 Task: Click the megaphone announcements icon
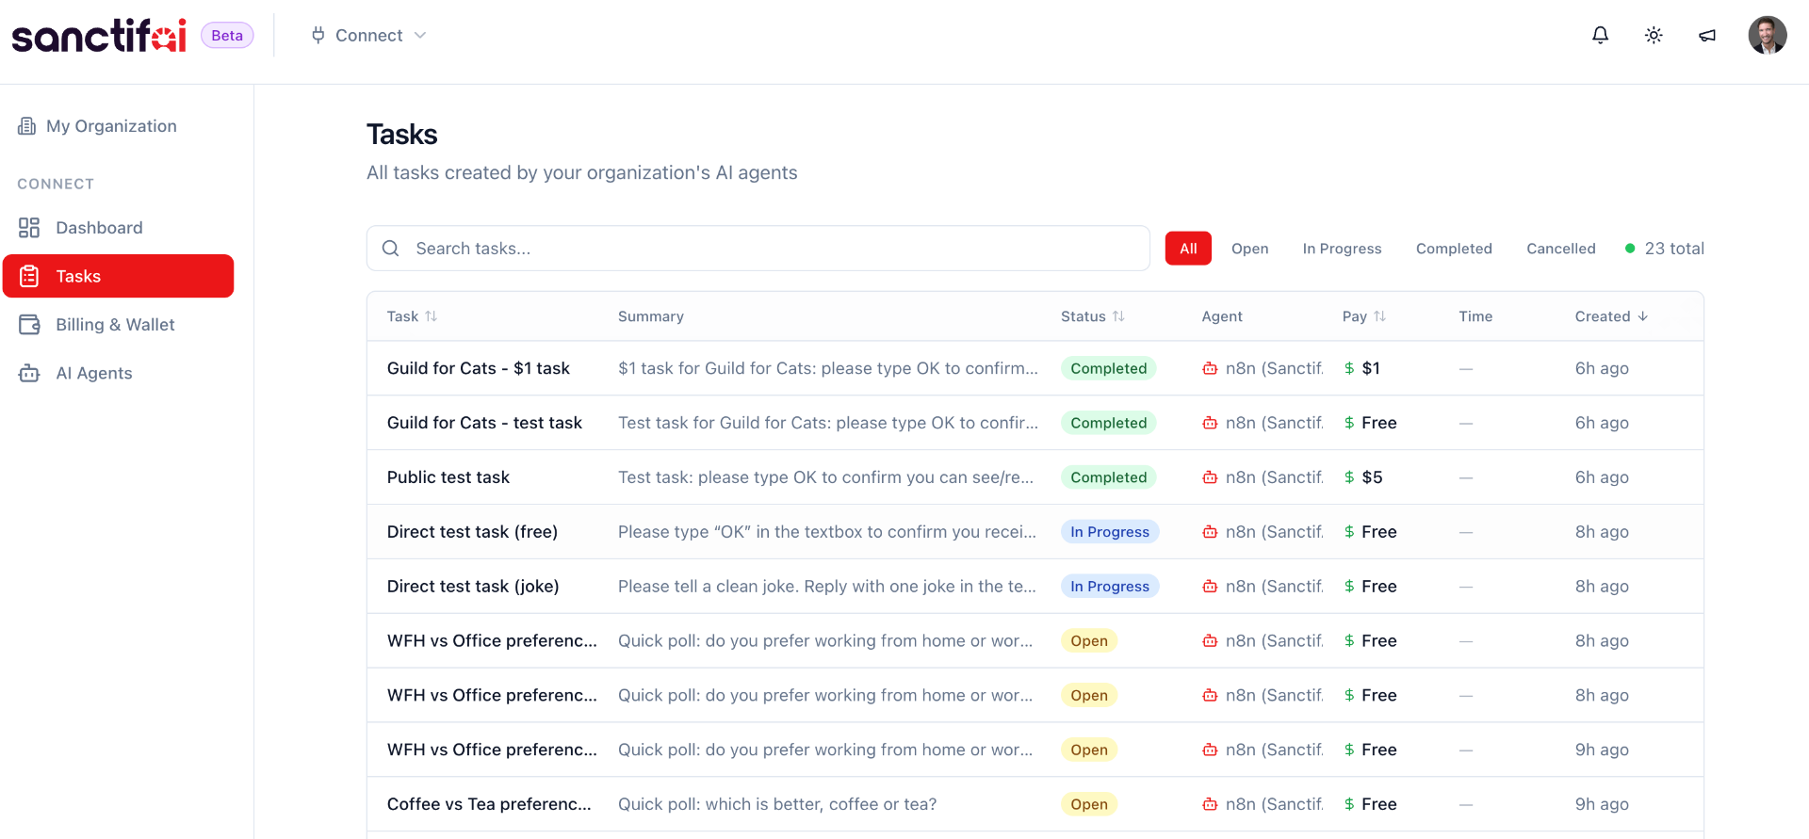tap(1707, 35)
